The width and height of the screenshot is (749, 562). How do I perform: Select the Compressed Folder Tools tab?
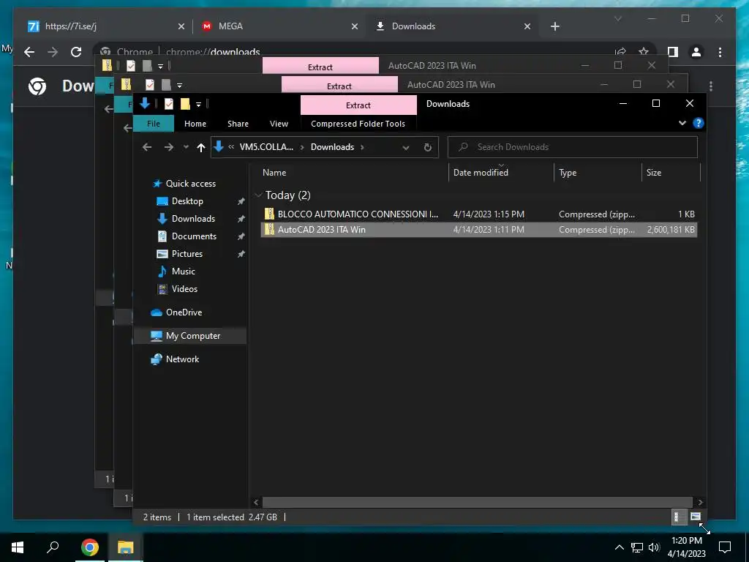click(358, 123)
